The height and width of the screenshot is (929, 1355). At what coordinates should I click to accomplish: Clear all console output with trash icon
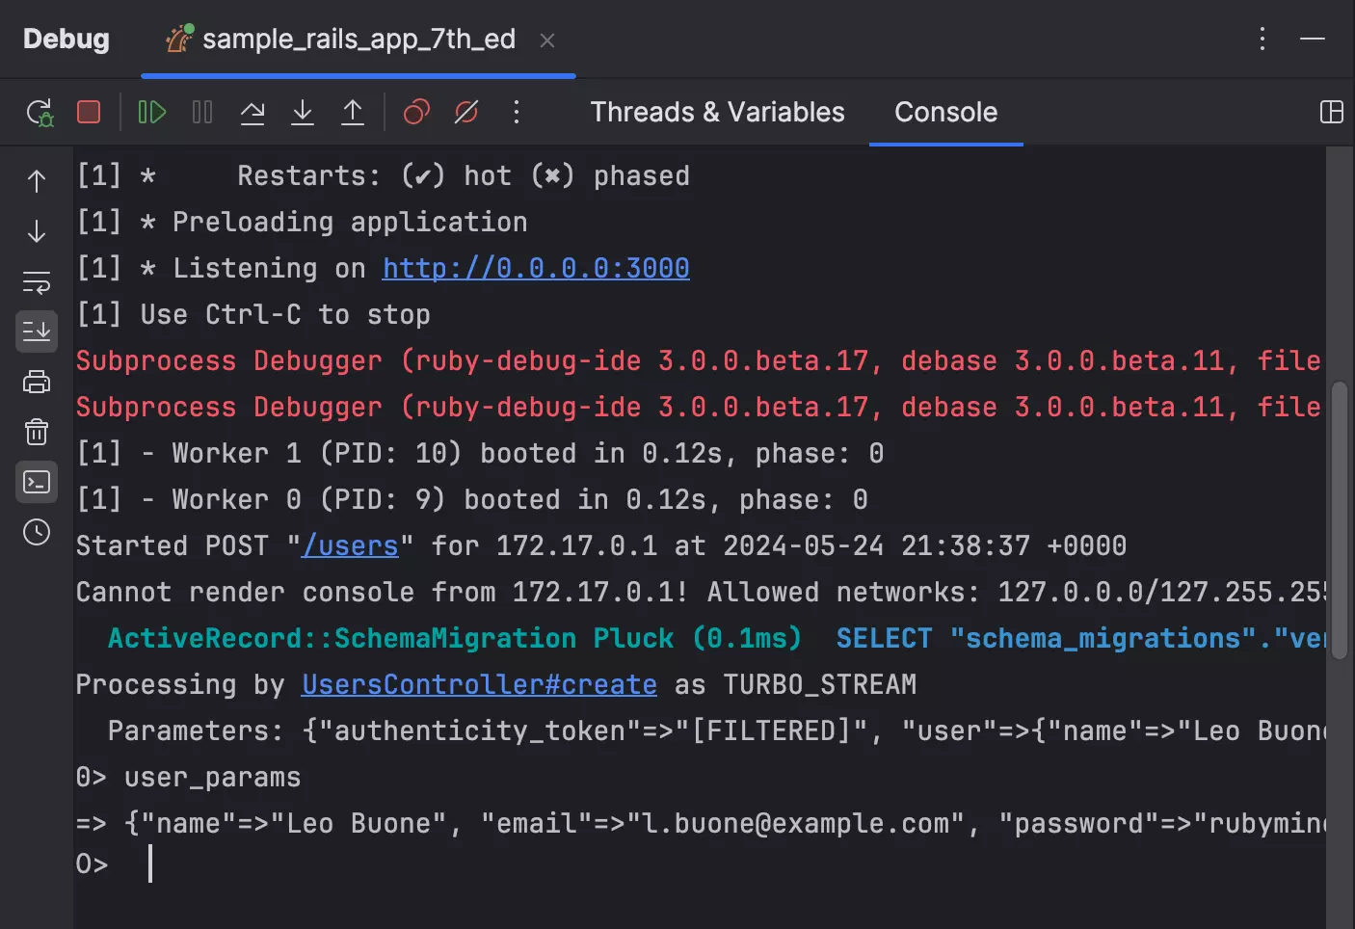tap(37, 432)
